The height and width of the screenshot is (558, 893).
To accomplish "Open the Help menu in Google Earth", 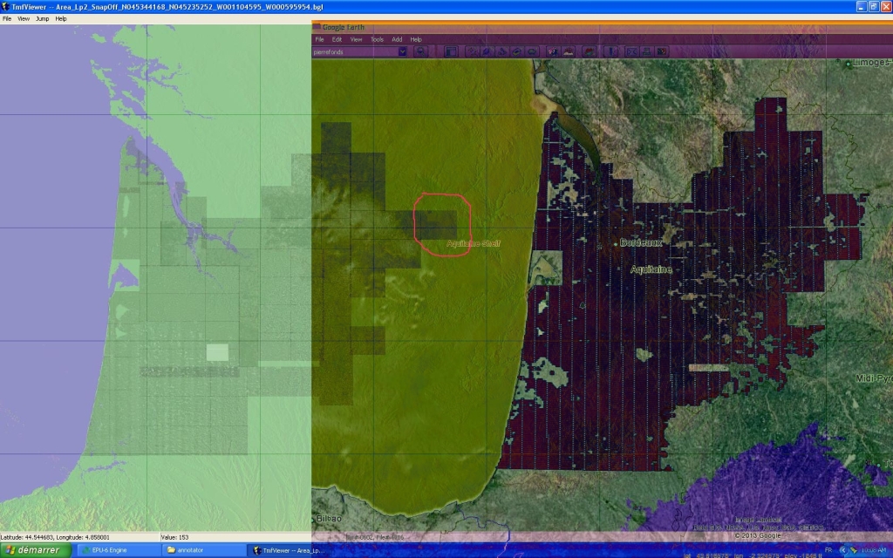I will coord(416,39).
